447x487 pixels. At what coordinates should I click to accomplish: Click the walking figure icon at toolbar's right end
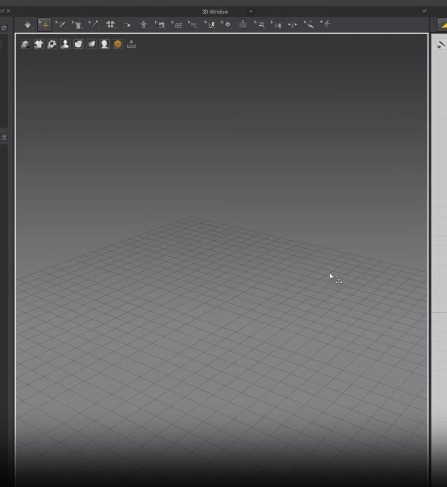pos(327,25)
